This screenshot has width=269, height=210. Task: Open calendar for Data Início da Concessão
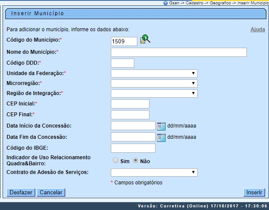[161, 126]
